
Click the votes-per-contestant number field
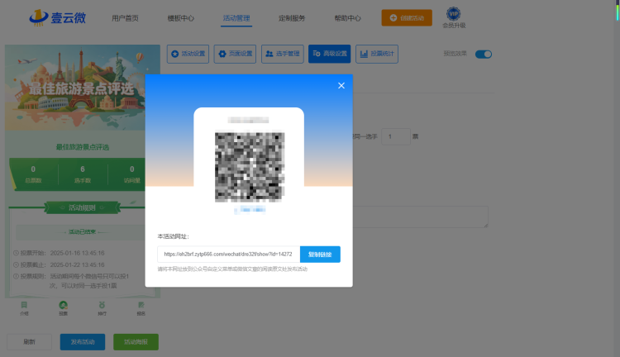pos(396,136)
